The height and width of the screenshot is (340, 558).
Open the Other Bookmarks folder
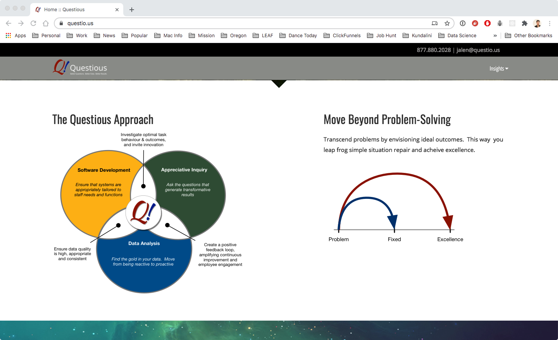tap(529, 35)
